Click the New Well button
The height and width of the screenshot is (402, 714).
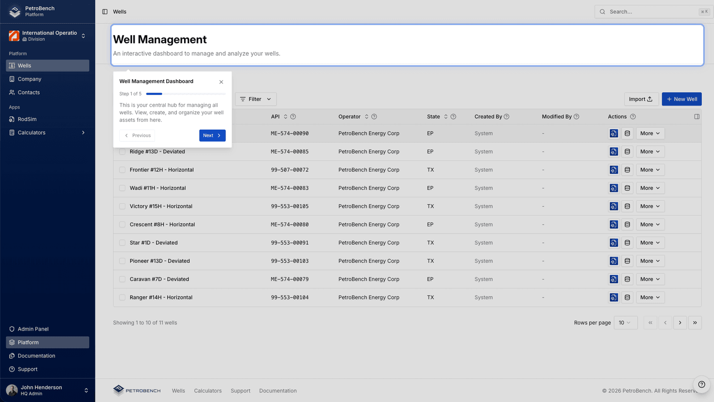(x=681, y=98)
